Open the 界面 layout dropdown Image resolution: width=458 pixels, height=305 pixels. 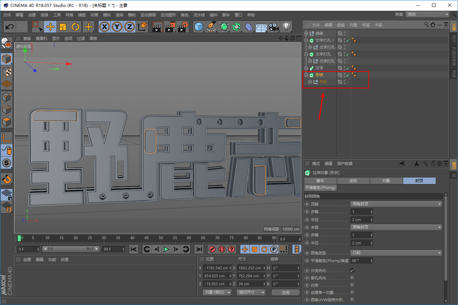click(x=428, y=15)
